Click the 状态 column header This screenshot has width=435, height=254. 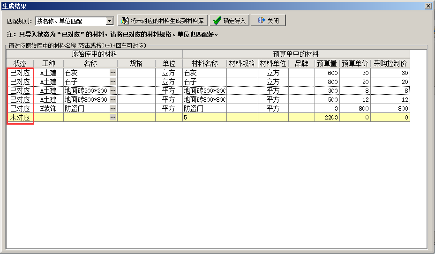coord(20,63)
